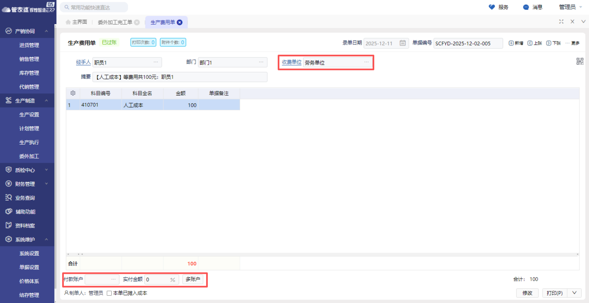Click the 修改 button
The height and width of the screenshot is (303, 589).
coord(527,293)
